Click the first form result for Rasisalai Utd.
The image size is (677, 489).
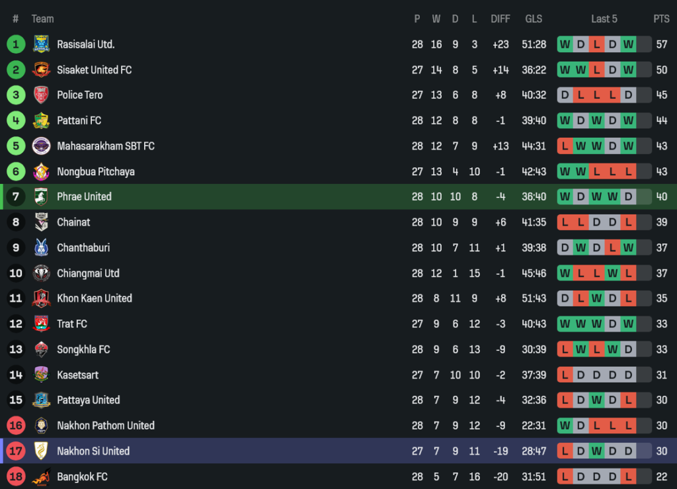(x=565, y=44)
